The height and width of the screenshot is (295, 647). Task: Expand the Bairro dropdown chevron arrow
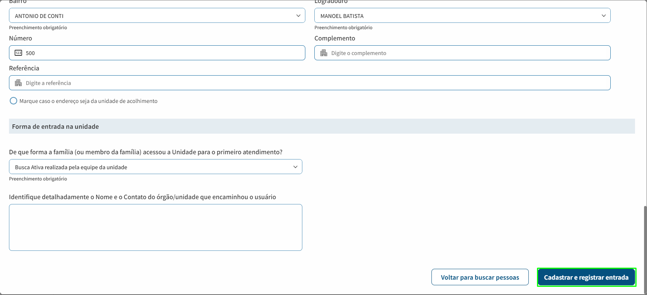(298, 16)
